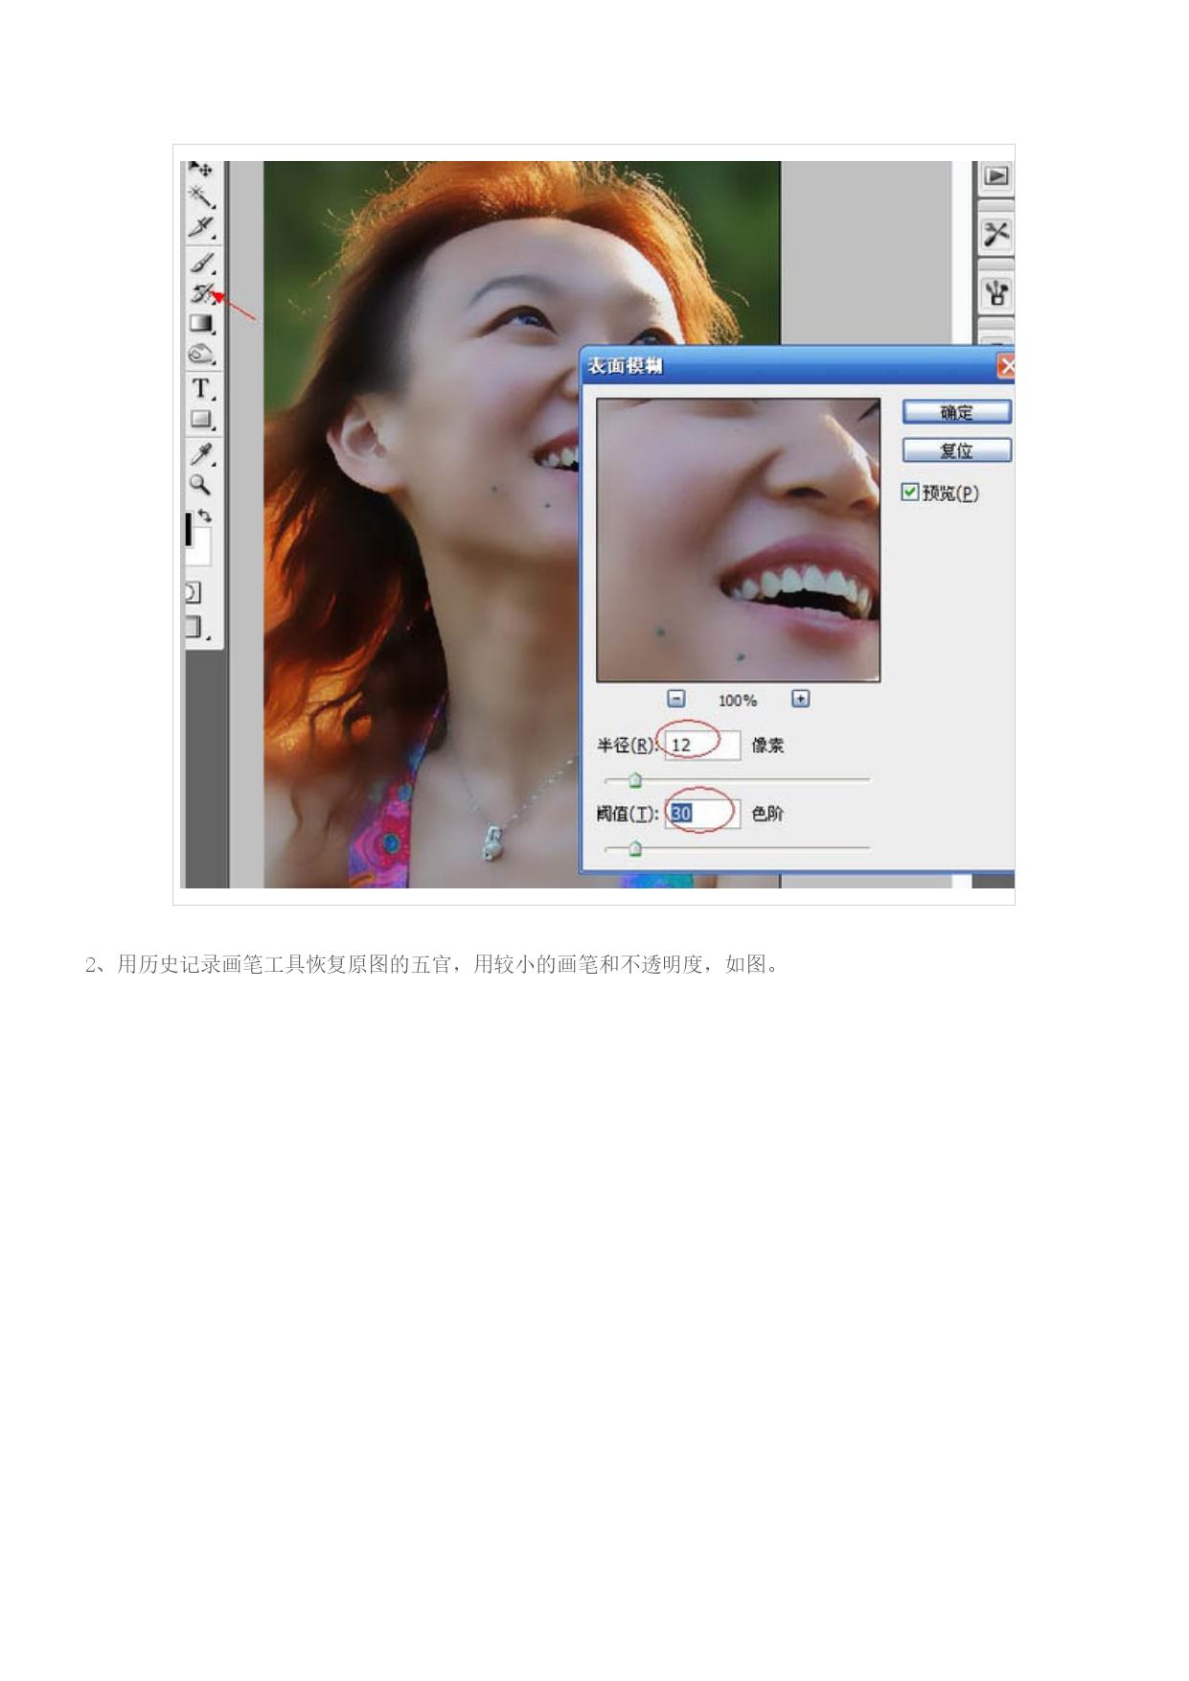Image resolution: width=1189 pixels, height=1681 pixels.
Task: Zoom in the preview with plus button
Action: (x=800, y=699)
